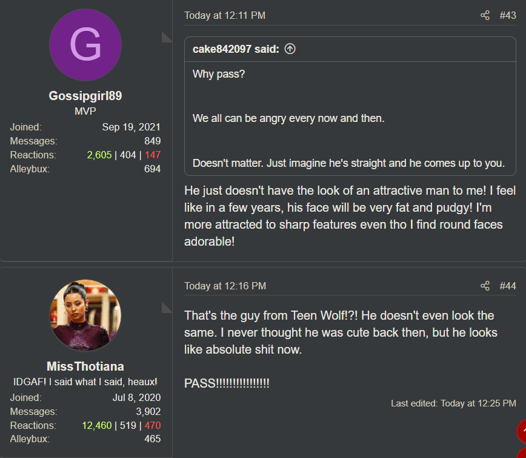Open the #44 post permalink
This screenshot has width=526, height=458.
[508, 286]
